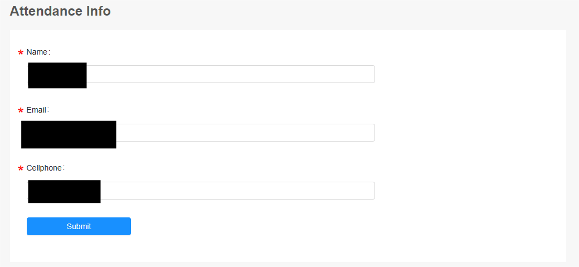
Task: Click the blacked-out value in Email field
Action: point(68,134)
